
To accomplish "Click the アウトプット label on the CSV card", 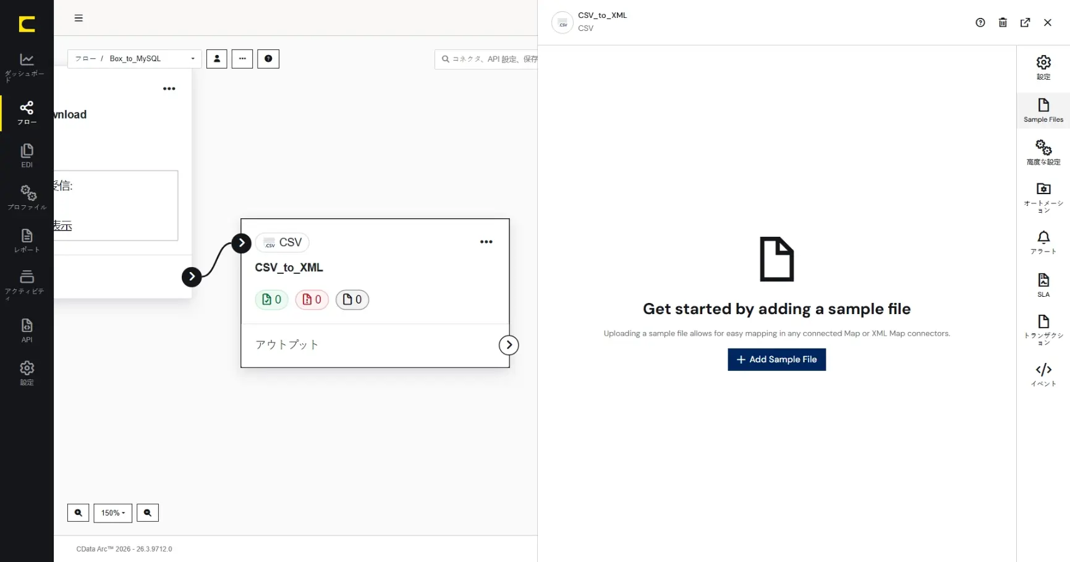I will [x=287, y=344].
